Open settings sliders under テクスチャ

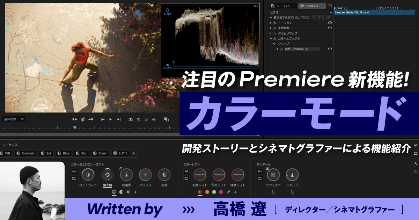273,192
